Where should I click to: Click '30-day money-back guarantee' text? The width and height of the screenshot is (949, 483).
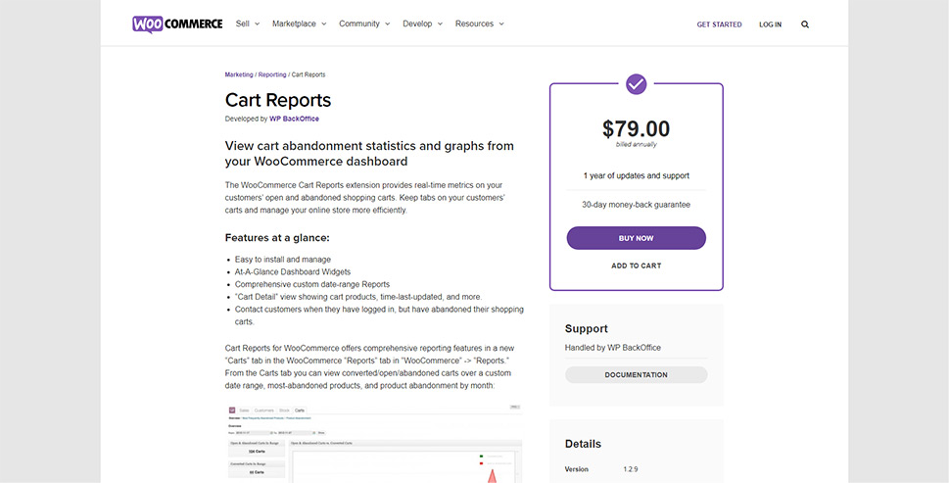point(637,205)
